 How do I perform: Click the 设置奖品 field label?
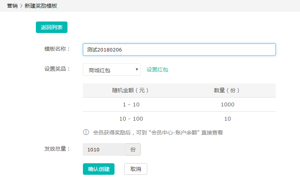click(x=57, y=69)
